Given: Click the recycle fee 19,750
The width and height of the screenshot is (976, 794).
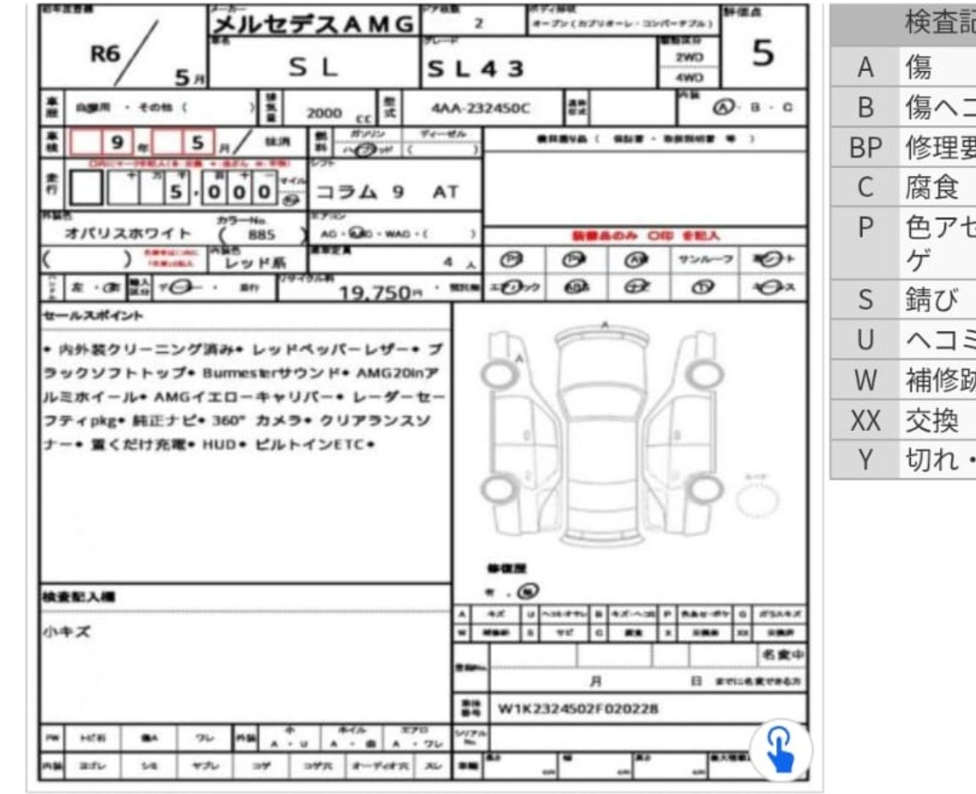Looking at the screenshot, I should 374,292.
